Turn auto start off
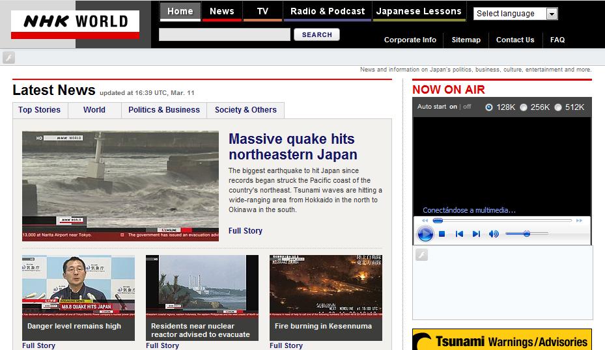Viewport: 605px width, 350px height. (467, 107)
